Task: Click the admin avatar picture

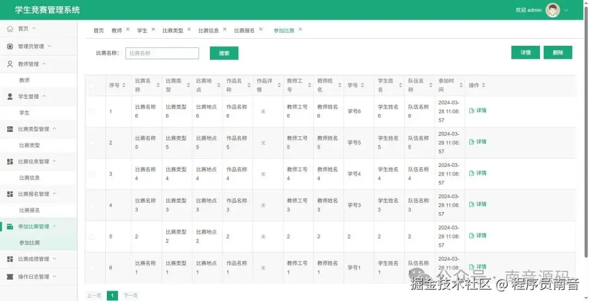Action: click(x=552, y=10)
